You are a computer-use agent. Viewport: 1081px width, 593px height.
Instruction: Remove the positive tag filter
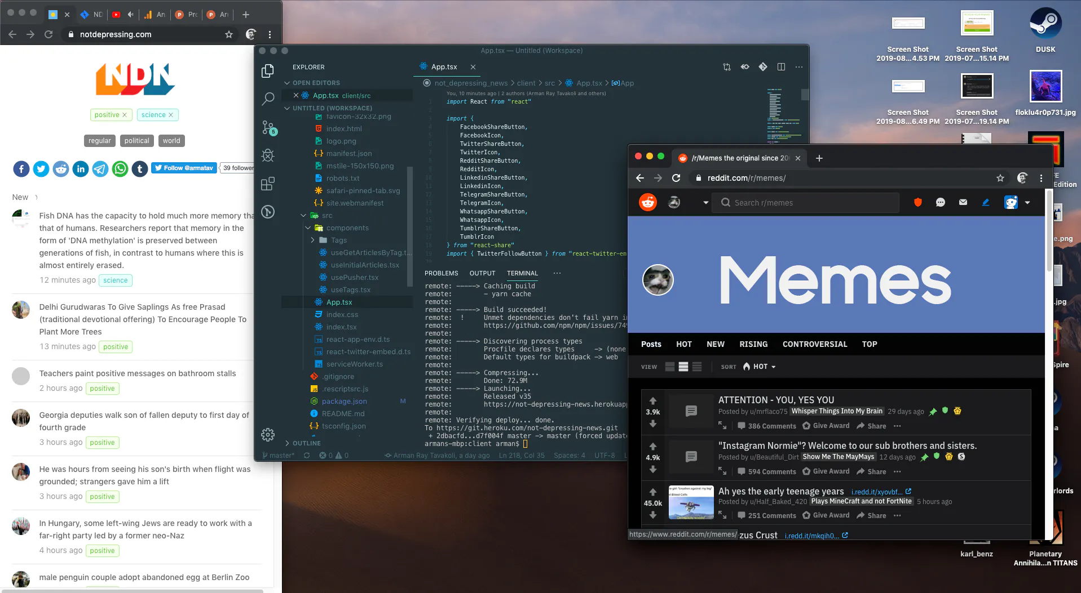(x=125, y=115)
